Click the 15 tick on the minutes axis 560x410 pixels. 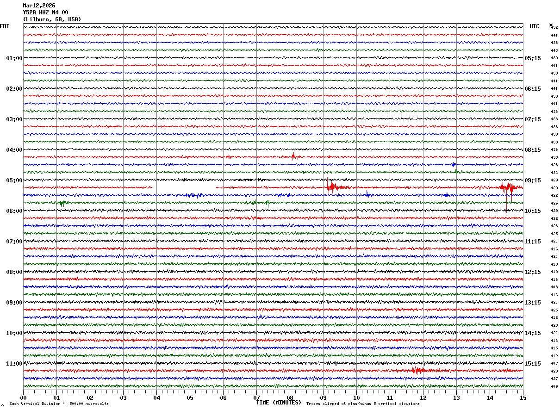(x=523, y=398)
